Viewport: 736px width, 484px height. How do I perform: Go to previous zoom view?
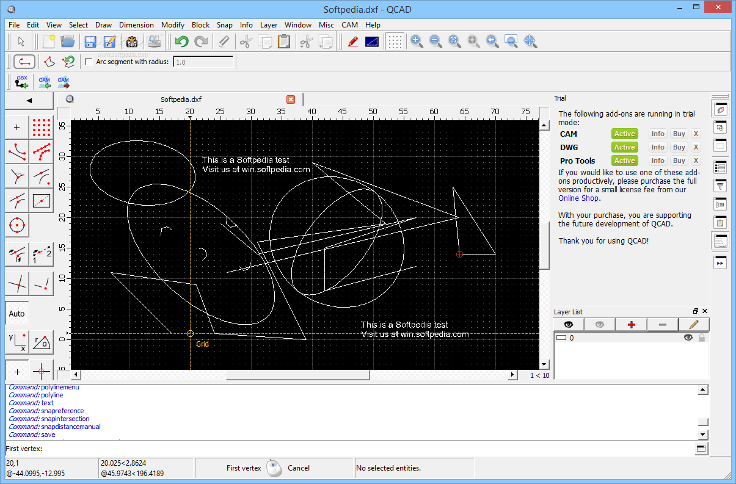pyautogui.click(x=492, y=42)
